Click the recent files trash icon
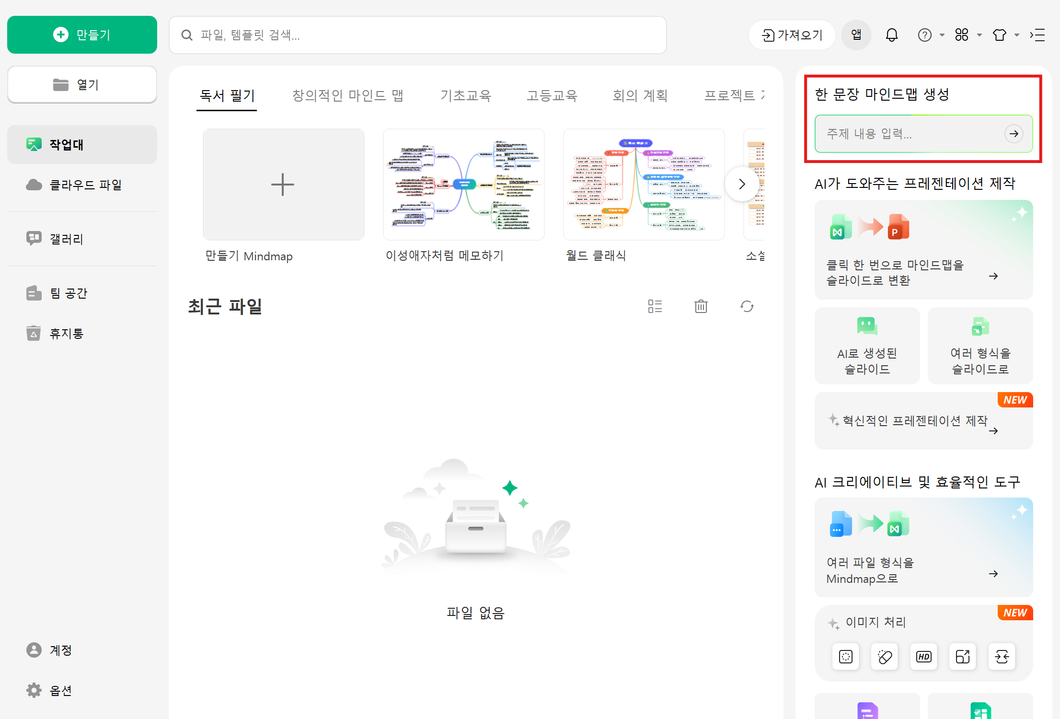Image resolution: width=1060 pixels, height=719 pixels. [701, 306]
